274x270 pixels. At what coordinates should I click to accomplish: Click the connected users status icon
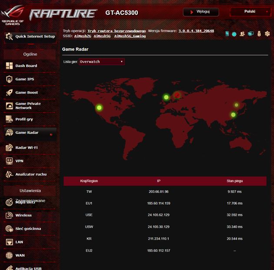tap(242, 34)
